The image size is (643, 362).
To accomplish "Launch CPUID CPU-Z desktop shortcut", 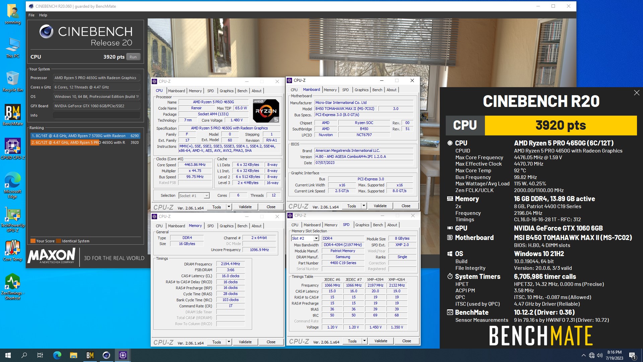I will click(13, 149).
